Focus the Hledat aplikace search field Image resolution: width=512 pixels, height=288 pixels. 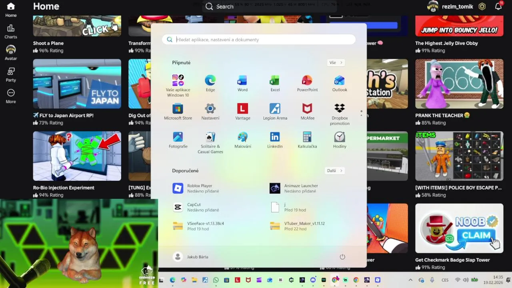point(258,40)
